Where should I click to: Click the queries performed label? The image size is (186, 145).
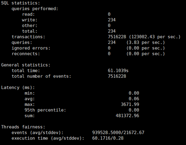(x=35, y=9)
